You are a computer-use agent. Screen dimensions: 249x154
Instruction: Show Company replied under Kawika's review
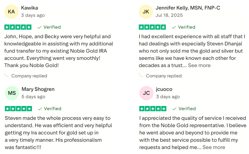click(x=29, y=76)
